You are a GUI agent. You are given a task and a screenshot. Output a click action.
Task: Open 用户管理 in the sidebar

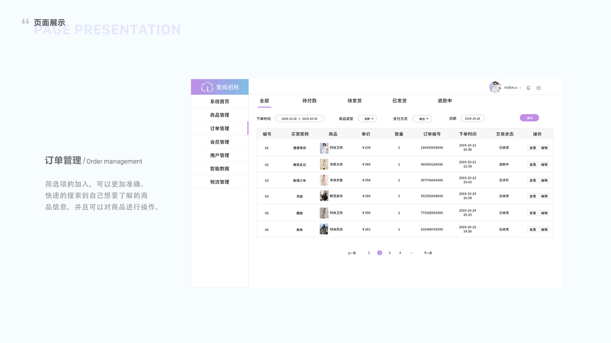[220, 155]
